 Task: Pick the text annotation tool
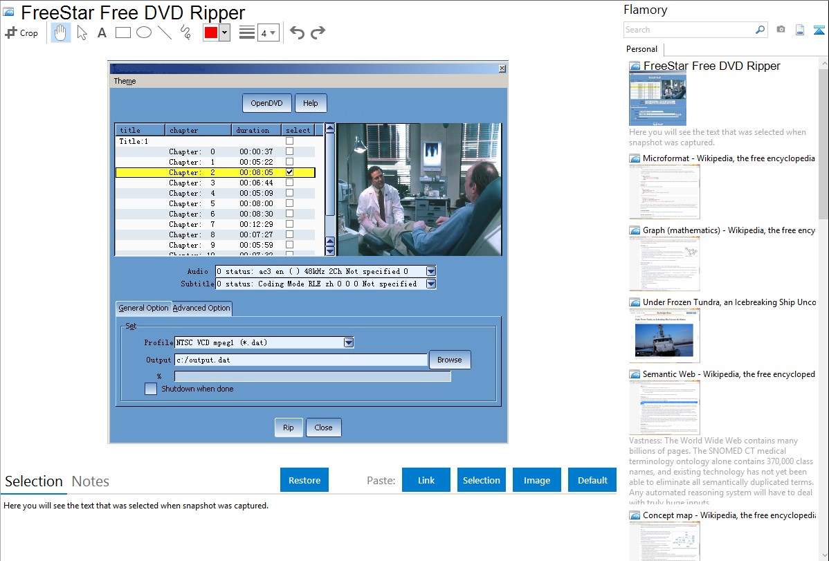(x=102, y=33)
